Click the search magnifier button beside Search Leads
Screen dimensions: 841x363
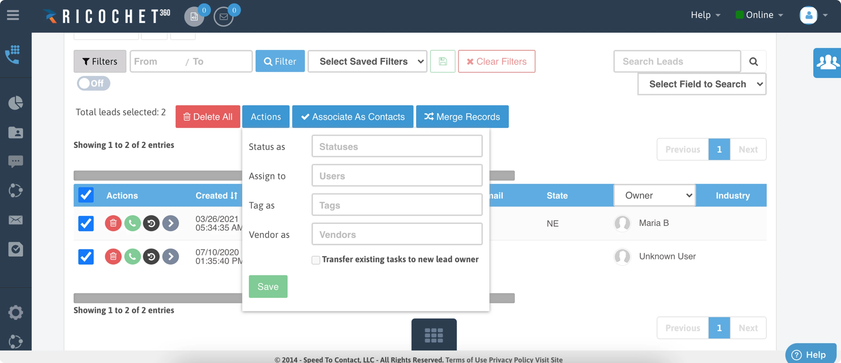point(753,61)
